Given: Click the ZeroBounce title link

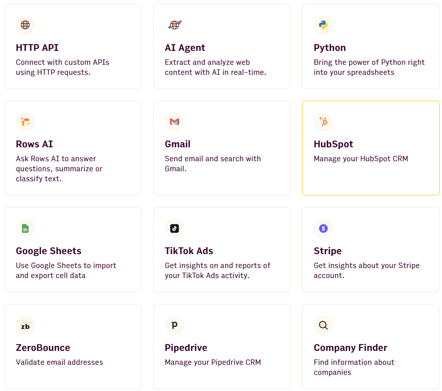Looking at the screenshot, I should click(43, 347).
